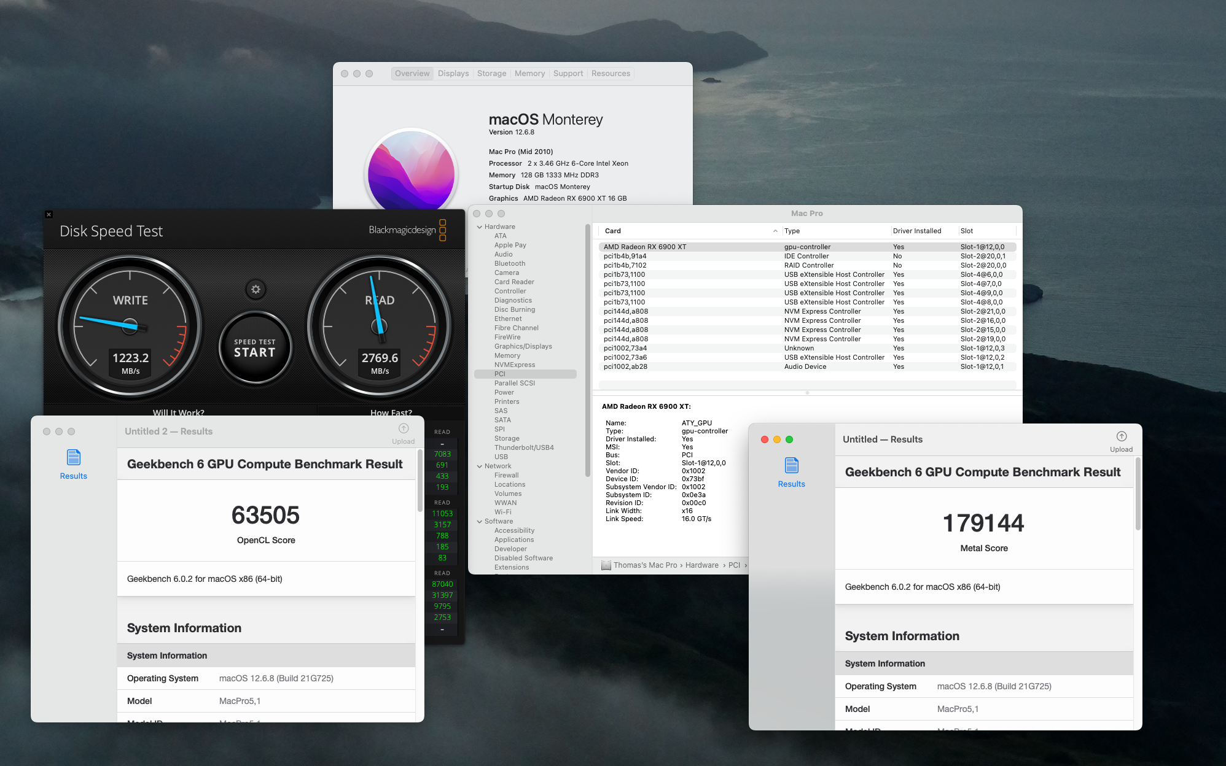Close the Disk Speed Test window
Viewport: 1226px width, 766px height.
[49, 215]
